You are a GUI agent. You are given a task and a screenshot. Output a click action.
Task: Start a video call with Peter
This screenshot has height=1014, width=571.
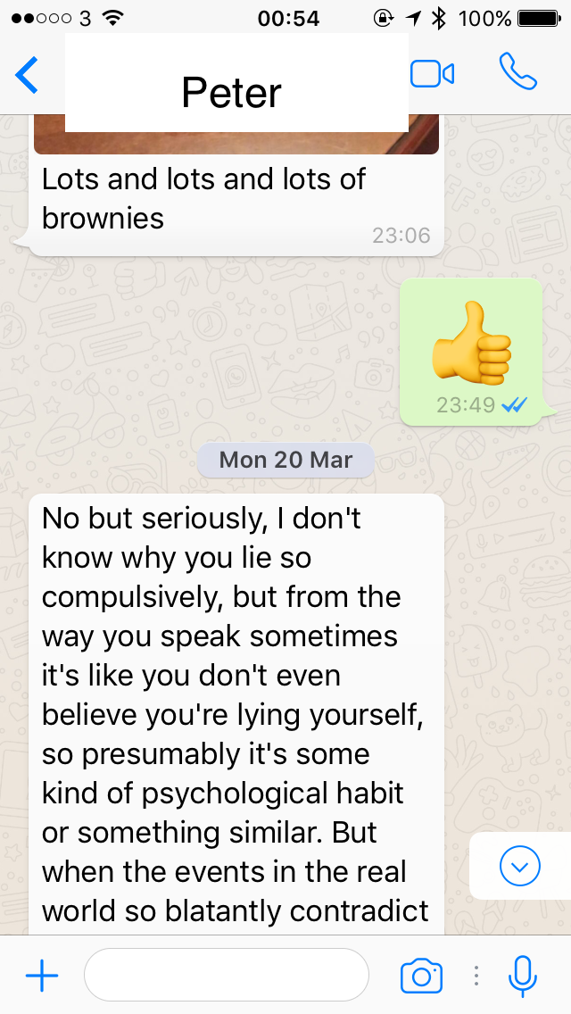coord(432,74)
